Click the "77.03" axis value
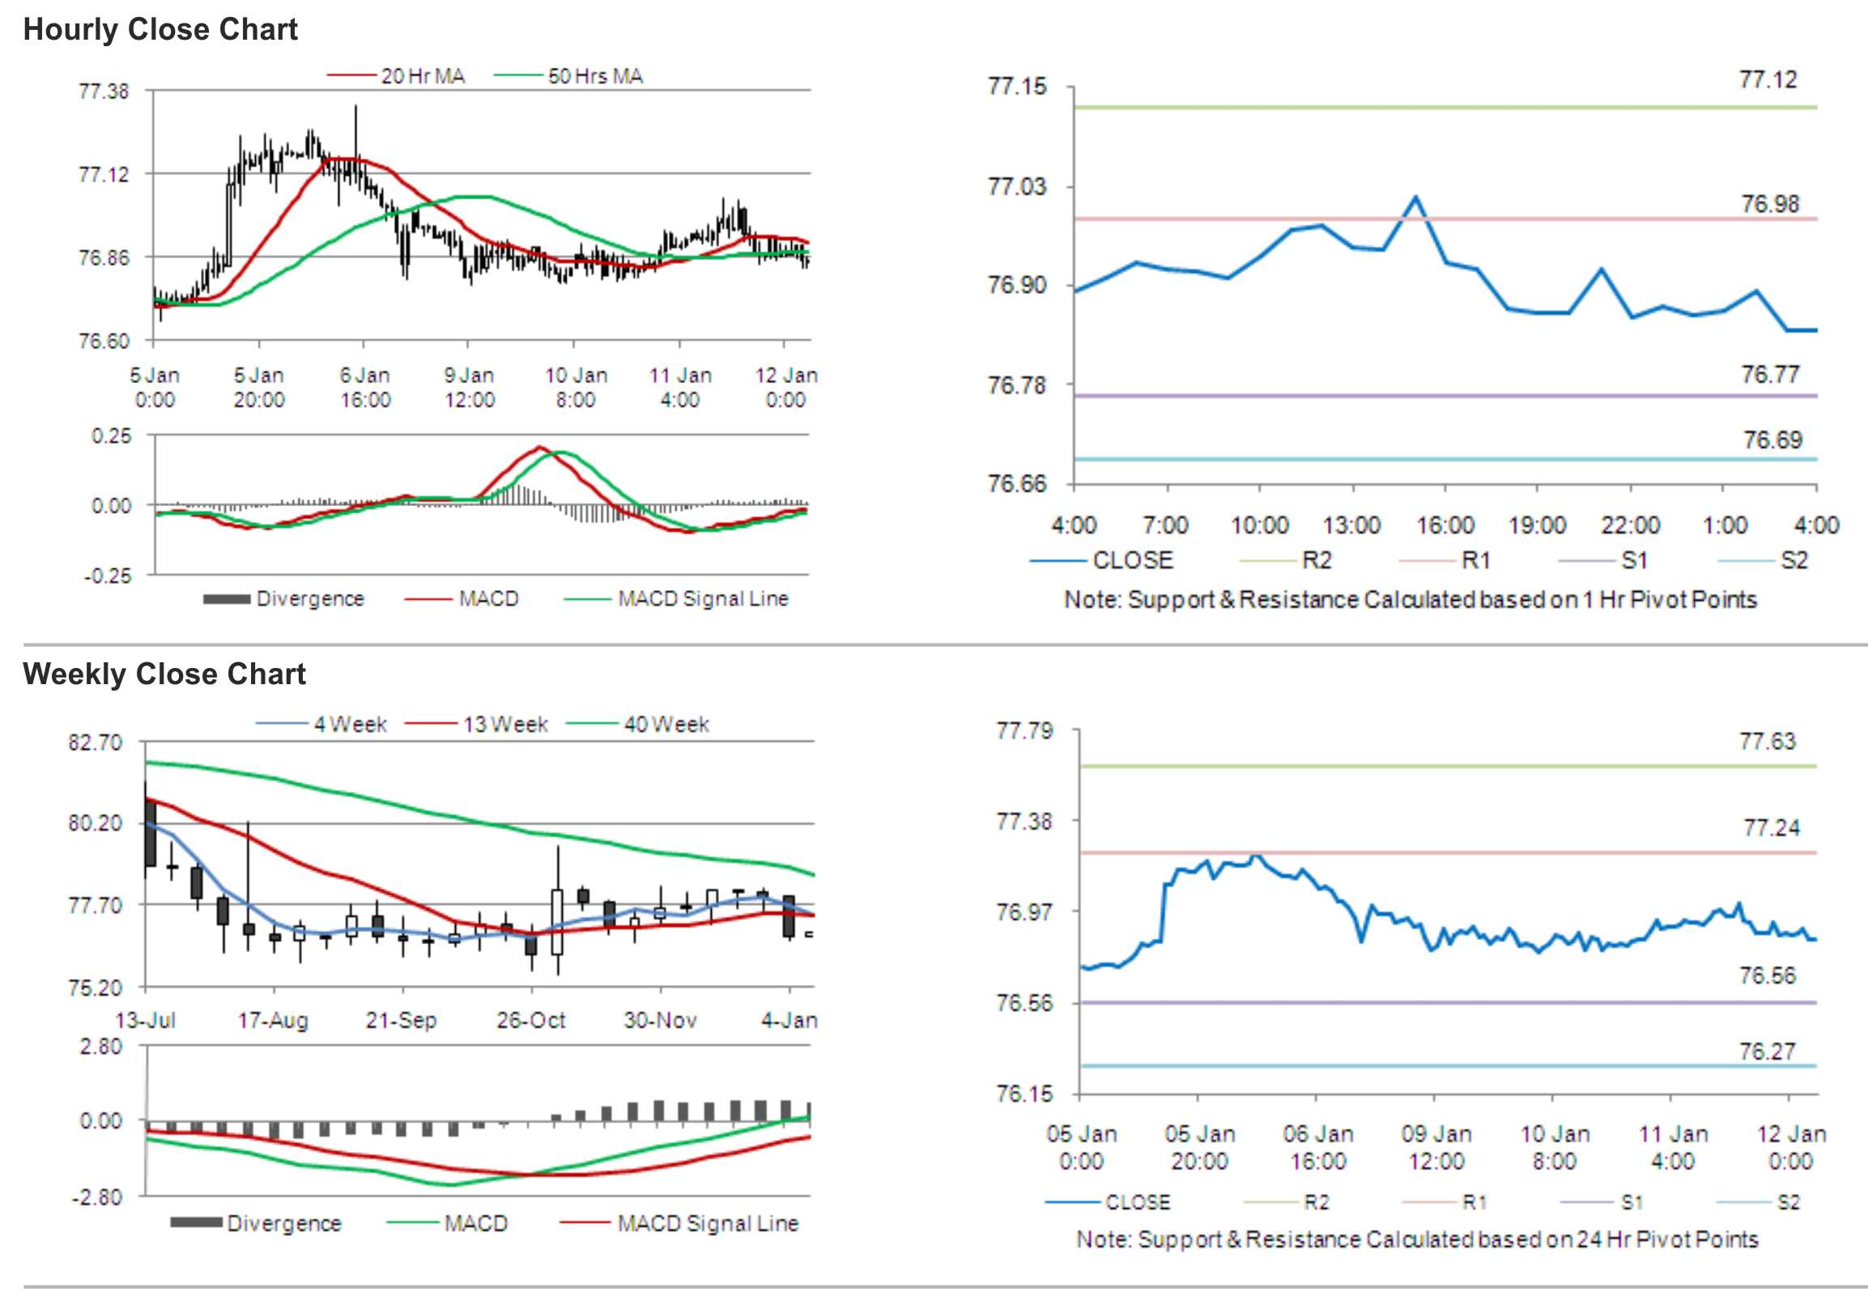This screenshot has height=1289, width=1868. [x=1016, y=186]
